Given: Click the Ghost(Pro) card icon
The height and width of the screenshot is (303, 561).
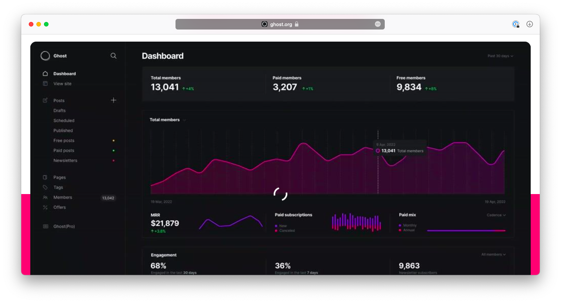Looking at the screenshot, I should click(45, 226).
